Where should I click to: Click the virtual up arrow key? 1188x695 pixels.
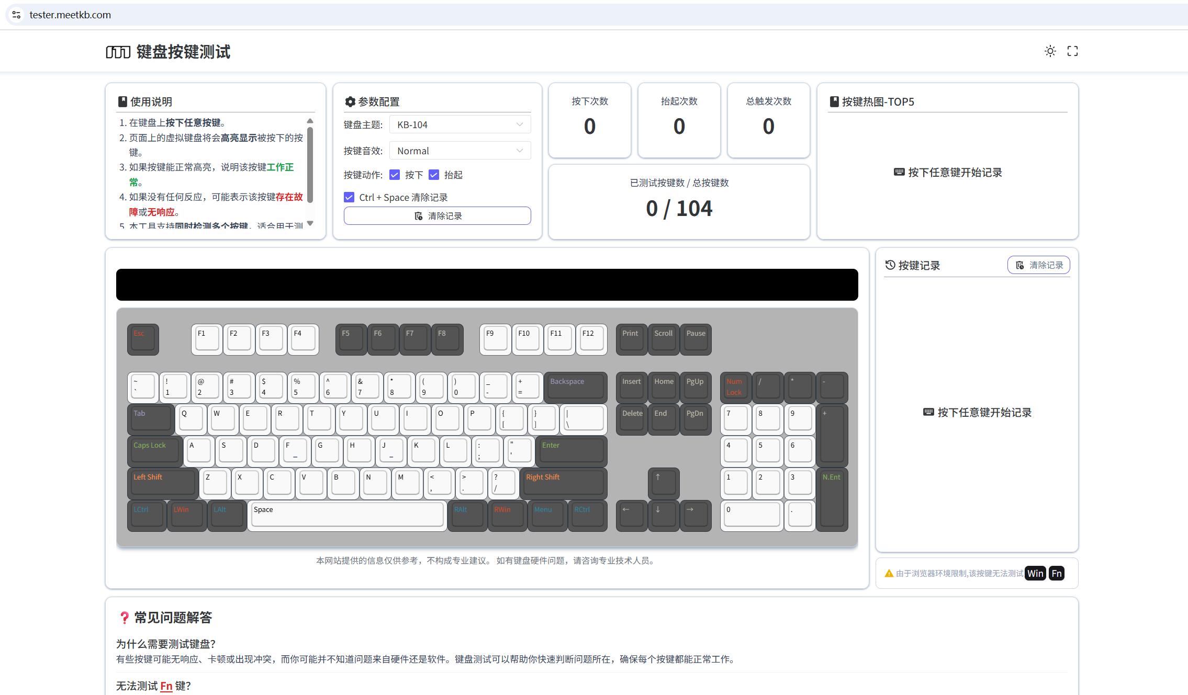point(664,483)
